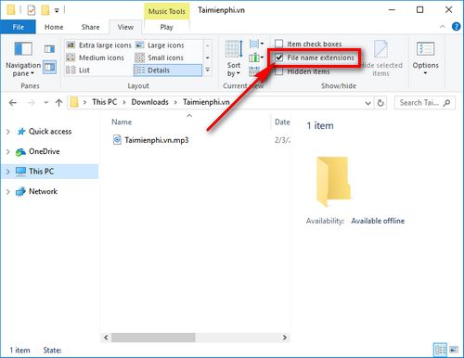Refresh the current folder

[380, 103]
